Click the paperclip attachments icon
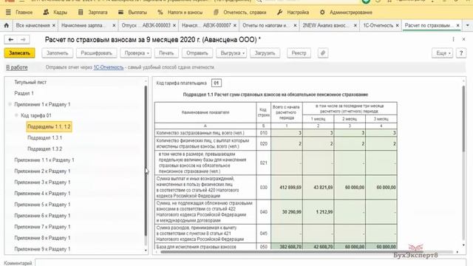The image size is (473, 266). pos(323,53)
